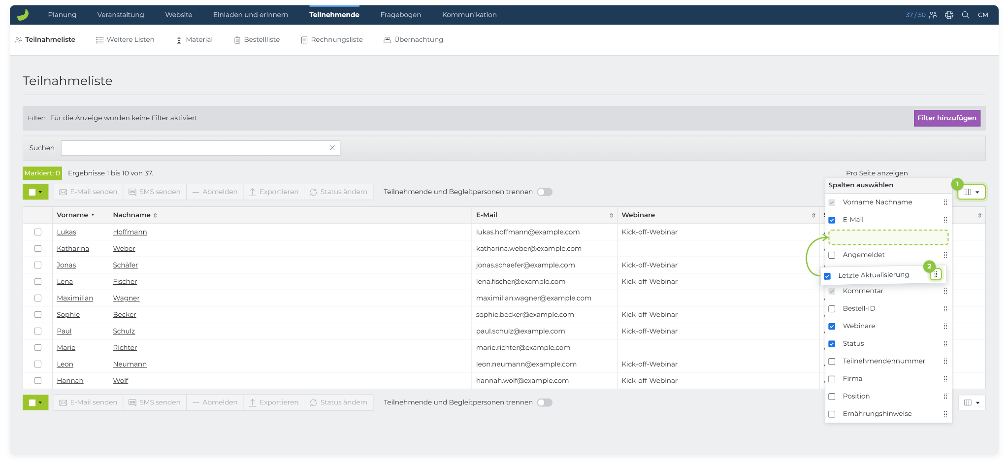Screen dimensions: 1008x467
Task: Click the Markiert: 0 badge
Action: [x=42, y=173]
